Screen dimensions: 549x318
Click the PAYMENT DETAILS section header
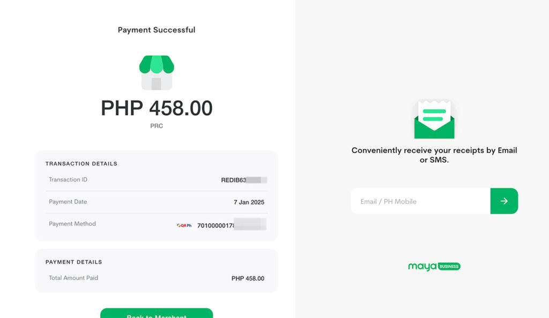coord(73,262)
